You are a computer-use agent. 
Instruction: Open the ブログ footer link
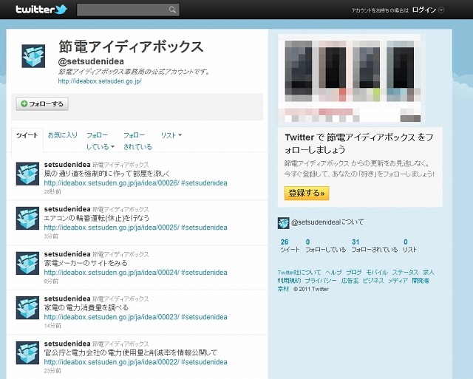(354, 273)
